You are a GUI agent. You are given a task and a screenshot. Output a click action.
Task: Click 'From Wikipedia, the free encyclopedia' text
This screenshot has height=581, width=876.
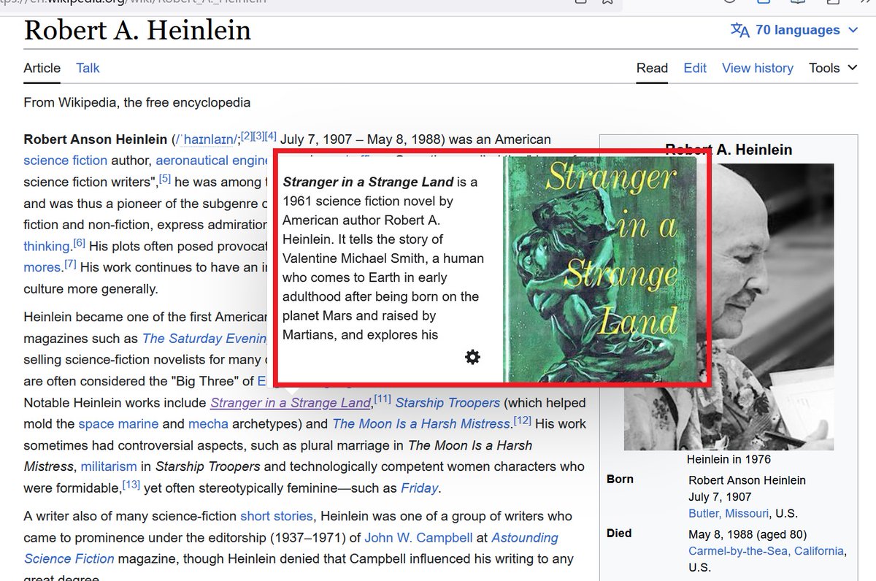tap(137, 103)
